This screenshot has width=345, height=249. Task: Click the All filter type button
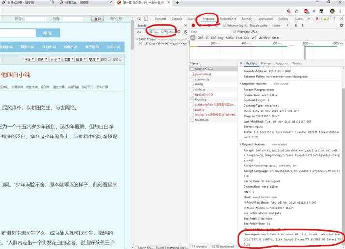(x=193, y=38)
